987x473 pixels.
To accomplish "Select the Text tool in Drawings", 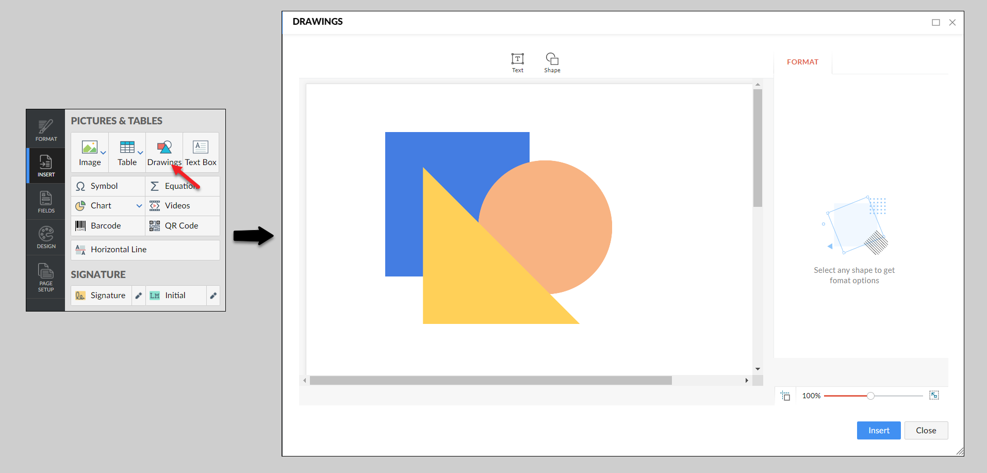I will click(517, 63).
